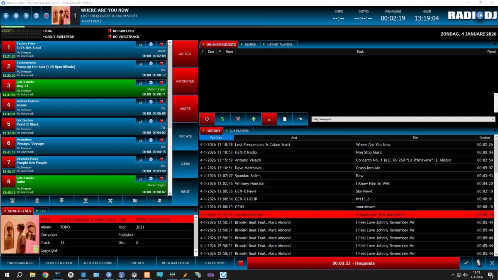498x280 pixels.
Task: Click the red record icon in the player bar
Action: coord(46,16)
